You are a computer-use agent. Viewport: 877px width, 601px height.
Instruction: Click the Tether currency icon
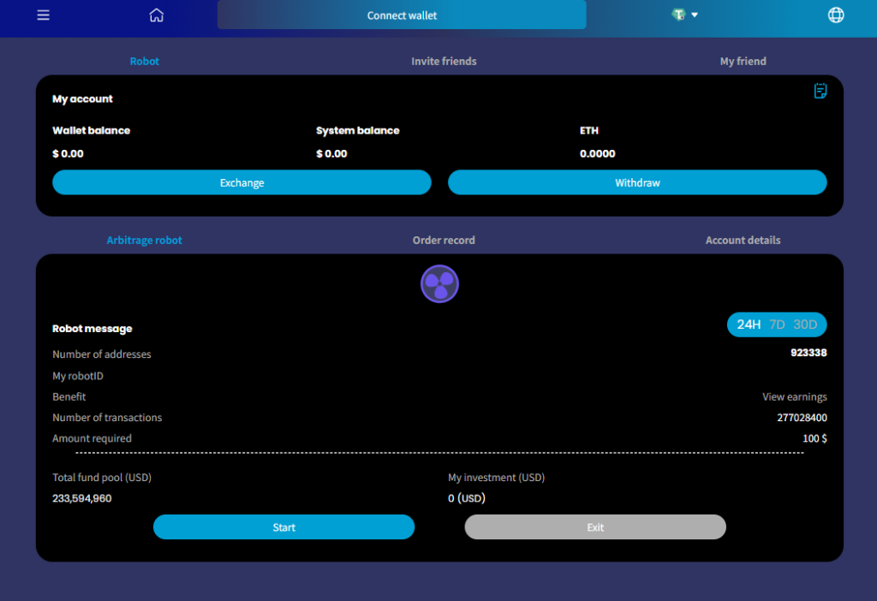tap(679, 15)
